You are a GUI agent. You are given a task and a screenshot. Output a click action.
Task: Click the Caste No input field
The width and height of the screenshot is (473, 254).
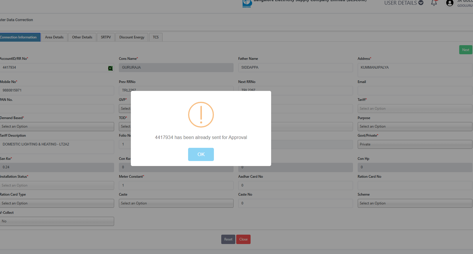295,203
